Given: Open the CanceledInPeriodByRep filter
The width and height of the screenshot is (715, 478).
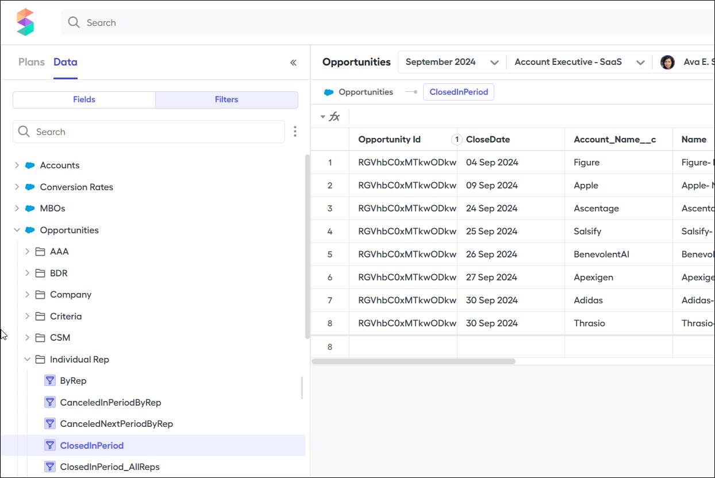Looking at the screenshot, I should 110,403.
